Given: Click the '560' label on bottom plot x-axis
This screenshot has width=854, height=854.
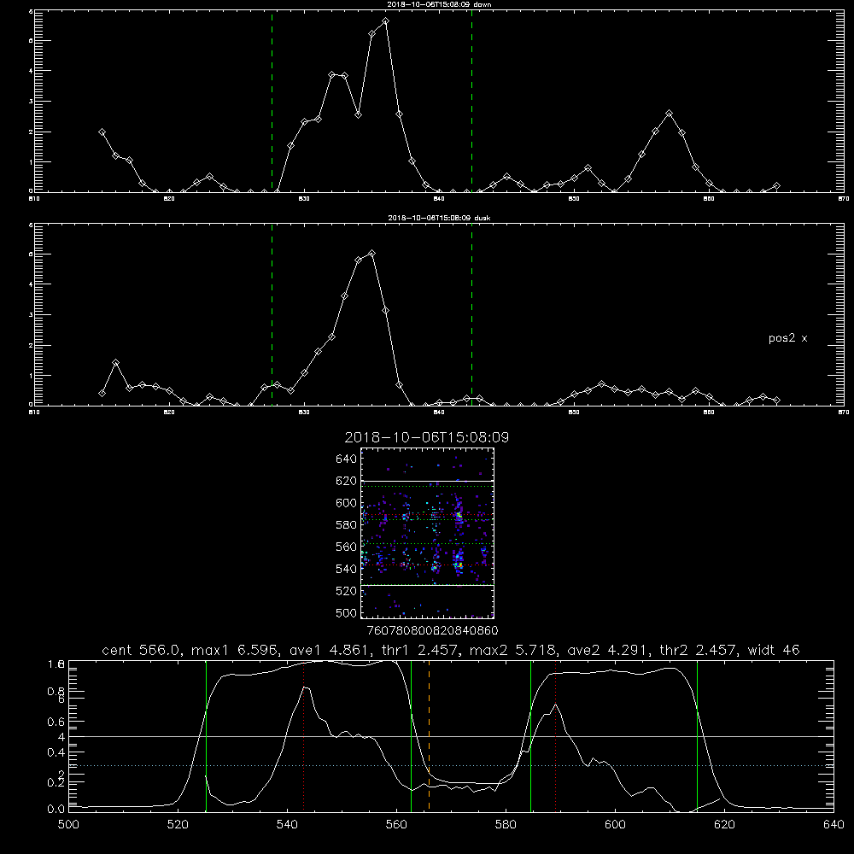Looking at the screenshot, I should click(396, 825).
